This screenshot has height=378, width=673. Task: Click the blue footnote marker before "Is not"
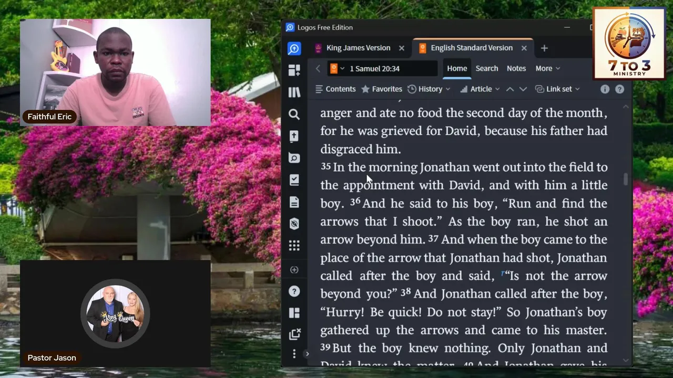coord(503,273)
